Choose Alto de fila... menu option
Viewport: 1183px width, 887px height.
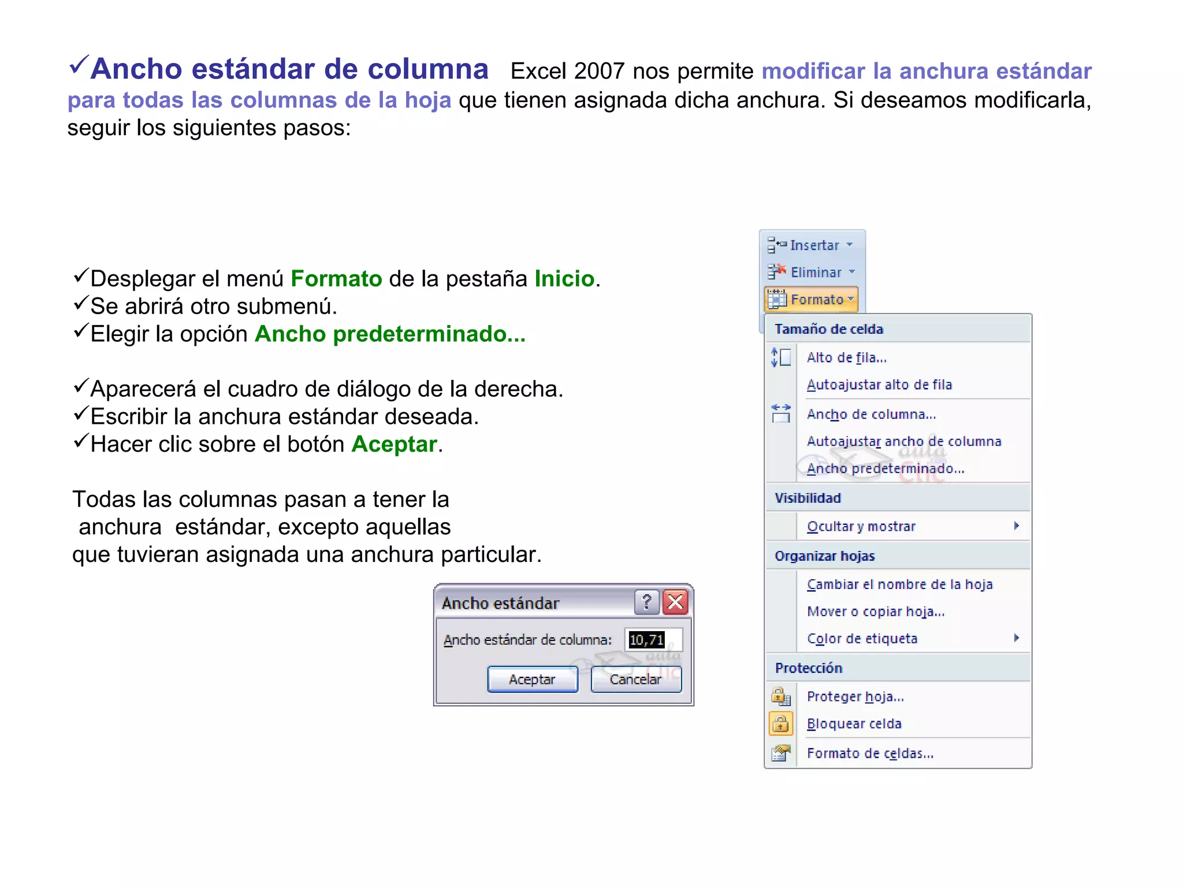click(846, 357)
